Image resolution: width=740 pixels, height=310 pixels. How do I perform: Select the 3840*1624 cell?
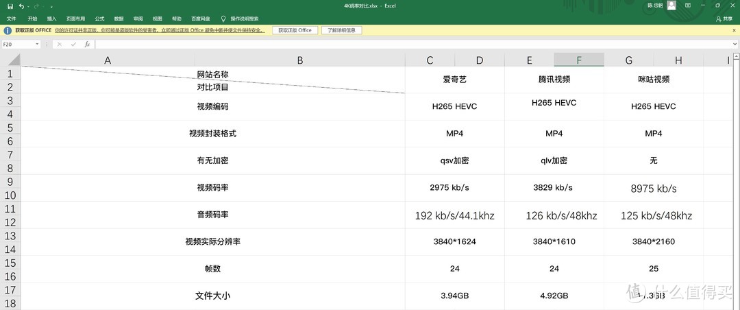pos(455,241)
